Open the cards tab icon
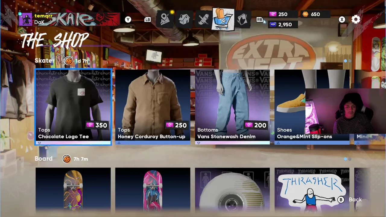 point(243,20)
